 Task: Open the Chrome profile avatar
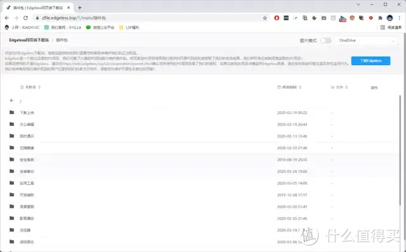click(x=390, y=18)
